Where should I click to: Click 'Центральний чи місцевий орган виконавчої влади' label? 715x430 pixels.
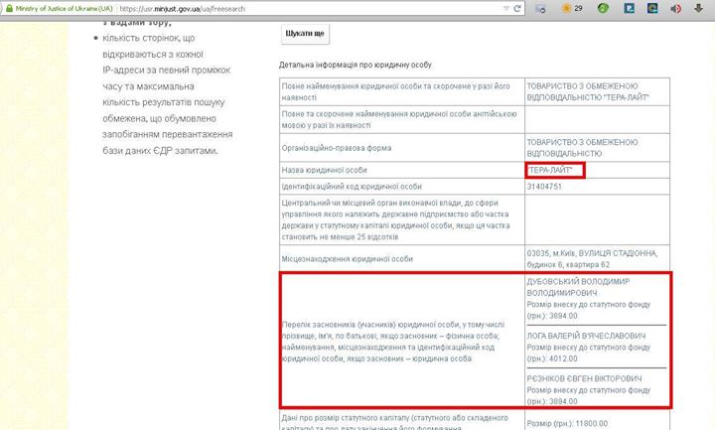pos(396,219)
